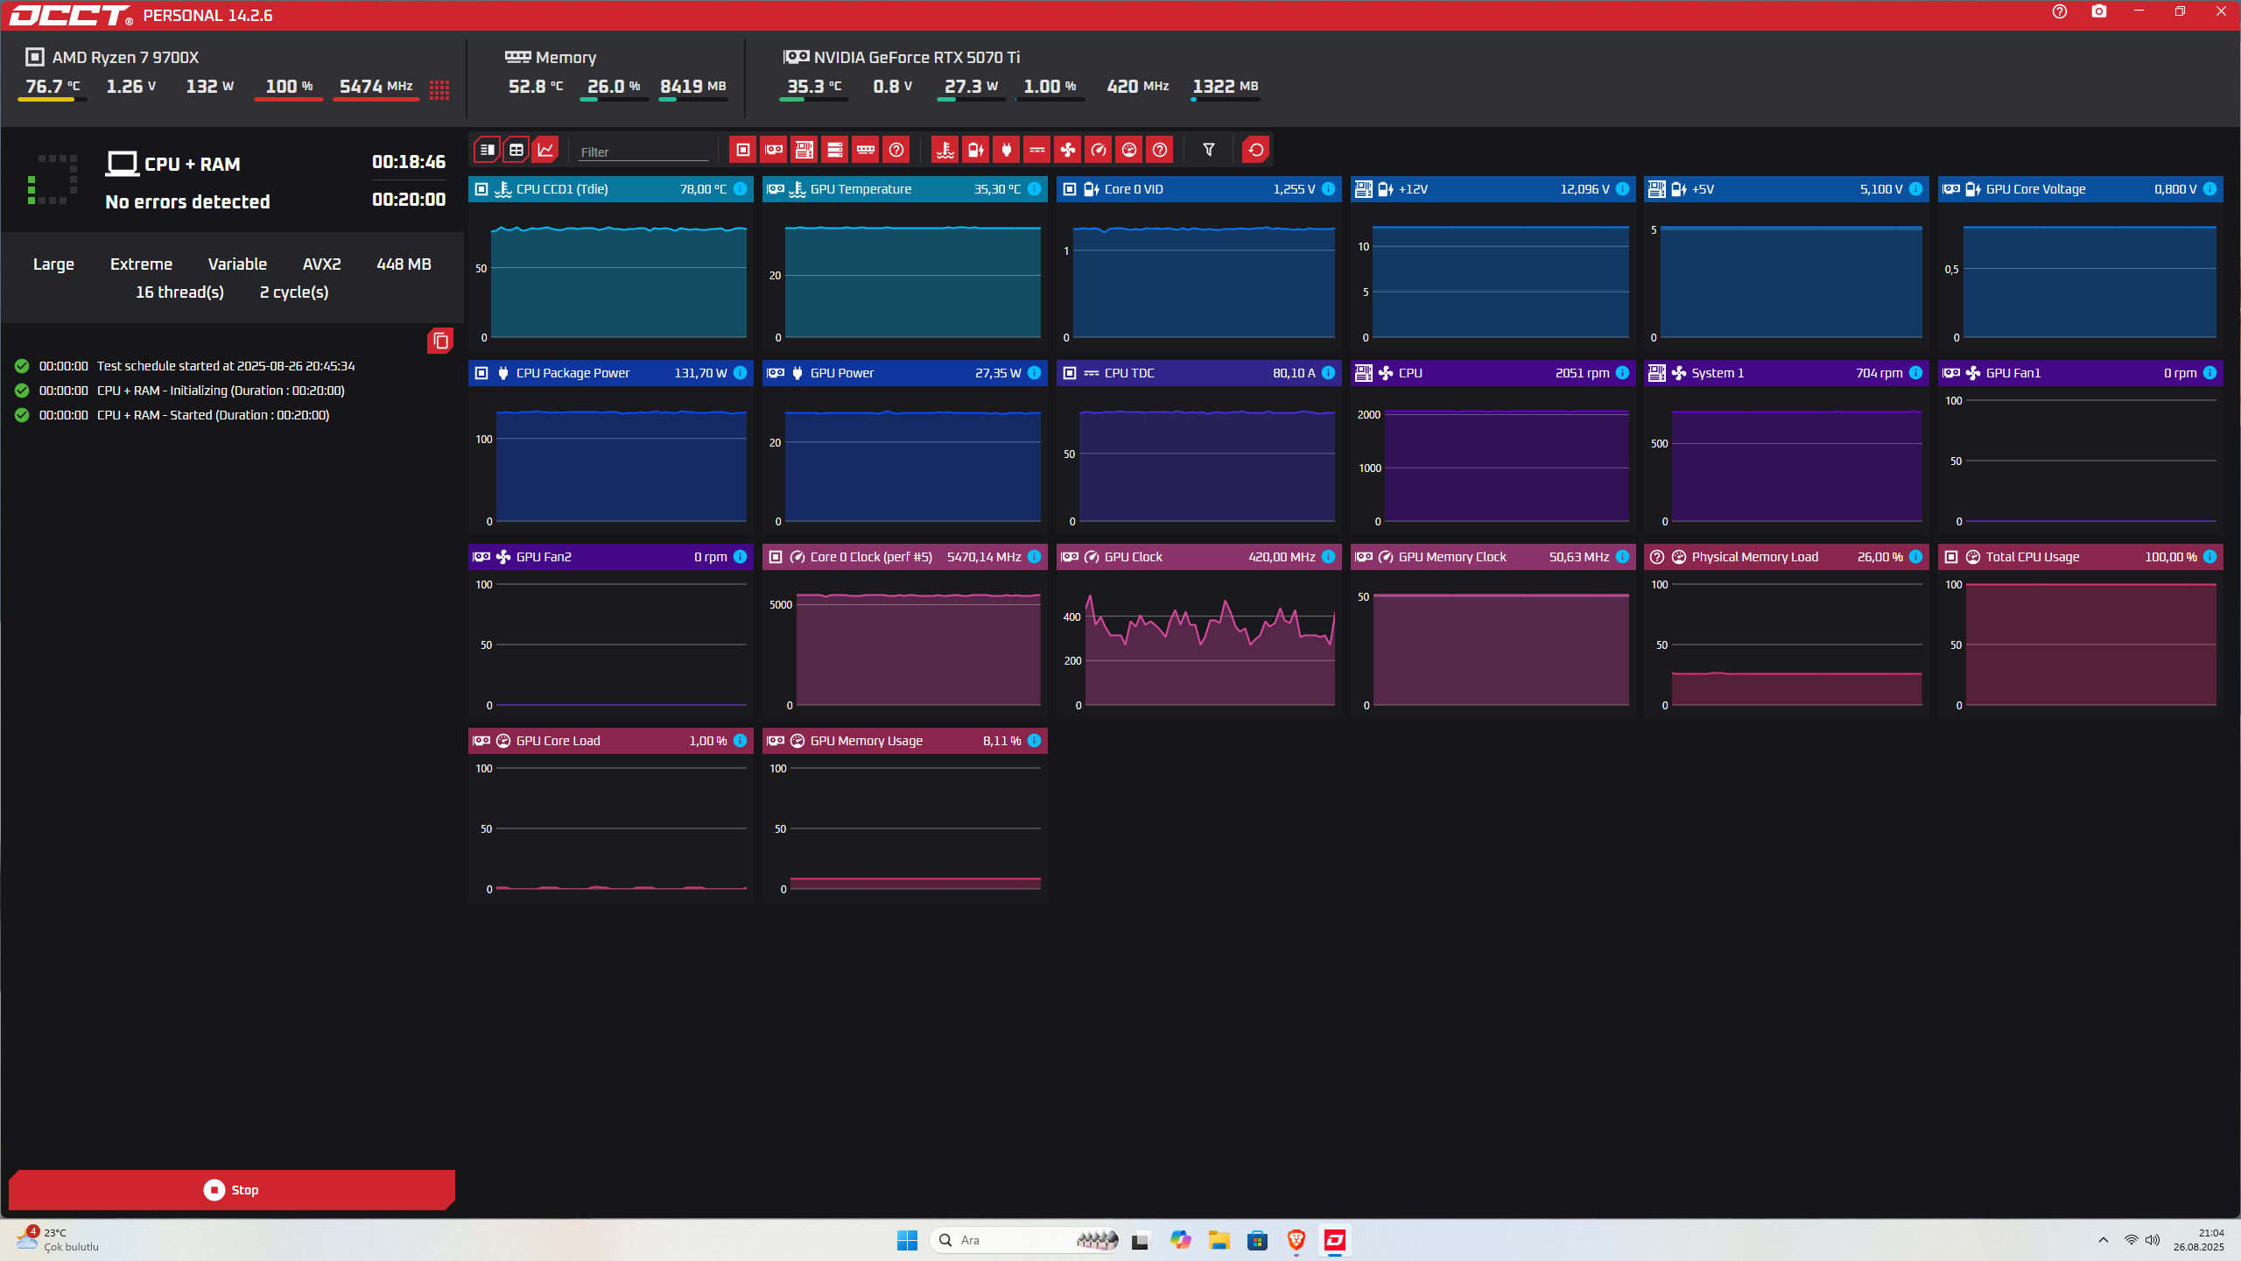Open info for Core 0 Clock graph
Screen dimensions: 2241x1261
pos(1035,557)
